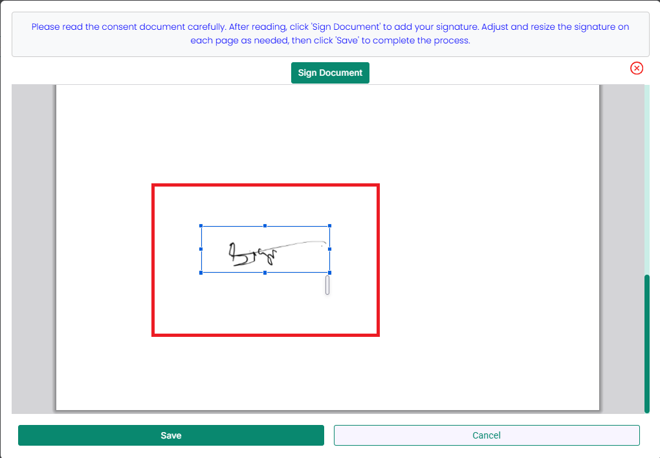Viewport: 660px width, 458px height.
Task: Click the bottom-left resize handle of signature
Action: click(x=201, y=273)
